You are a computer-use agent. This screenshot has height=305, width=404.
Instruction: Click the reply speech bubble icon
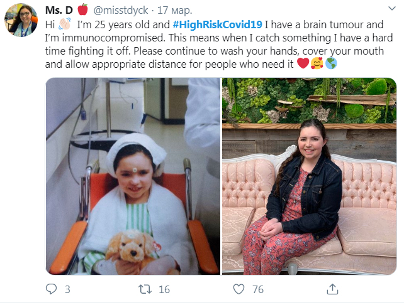(x=52, y=289)
